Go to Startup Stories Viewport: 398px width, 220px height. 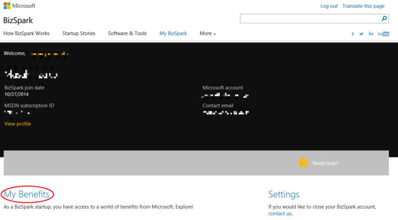pyautogui.click(x=79, y=33)
